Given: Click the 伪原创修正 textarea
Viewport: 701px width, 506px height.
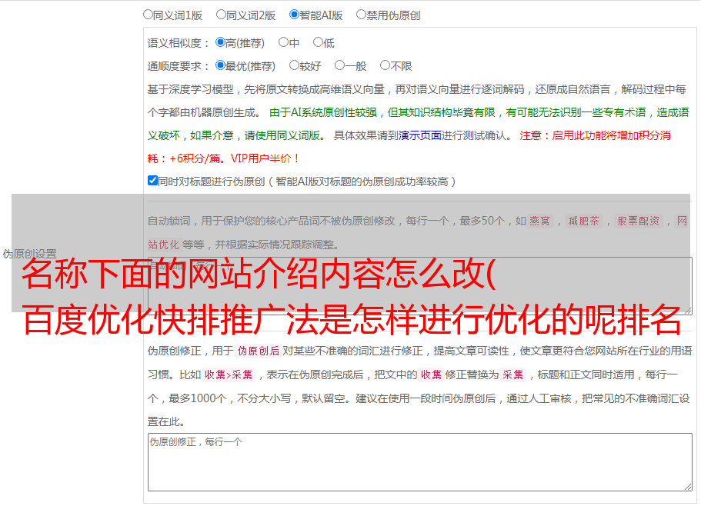Looking at the screenshot, I should pos(420,462).
